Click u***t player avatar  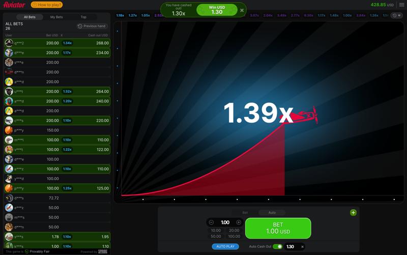pyautogui.click(x=9, y=92)
